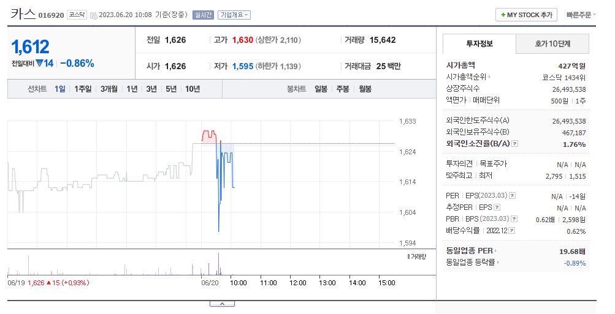The height and width of the screenshot is (314, 615).
Task: Click the high price 1,630
Action: click(243, 40)
